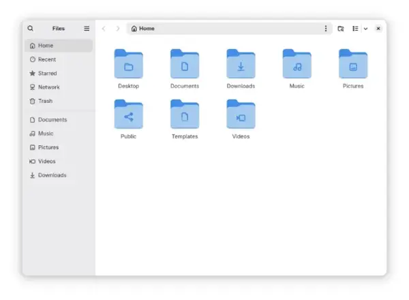
Task: Select Starred in the sidebar
Action: pyautogui.click(x=47, y=73)
